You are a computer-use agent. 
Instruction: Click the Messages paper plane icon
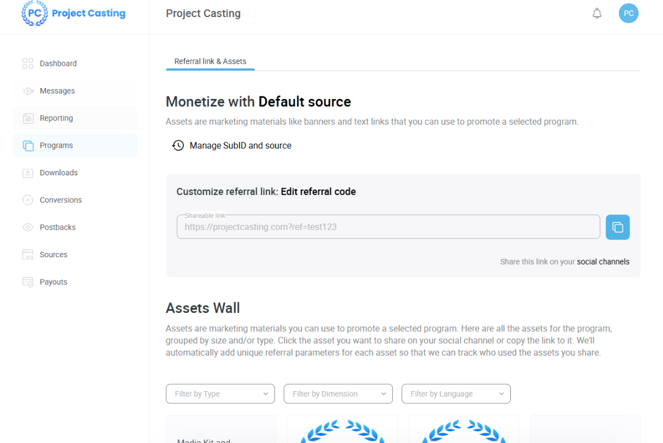pos(27,91)
